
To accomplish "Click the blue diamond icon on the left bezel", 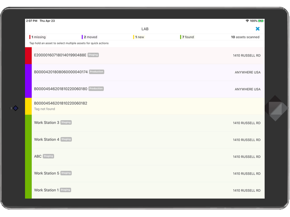I will [16, 108].
